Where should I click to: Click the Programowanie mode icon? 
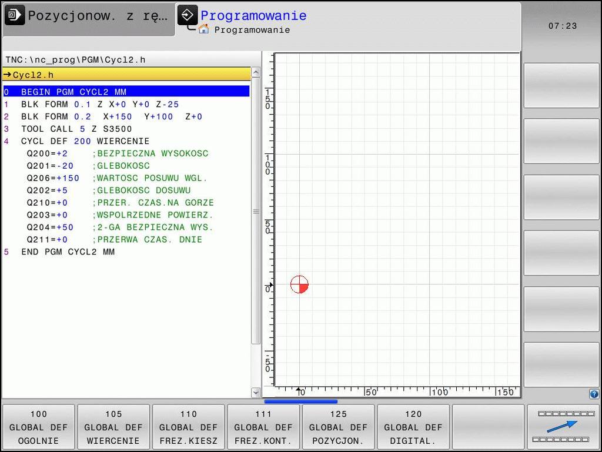pos(188,15)
